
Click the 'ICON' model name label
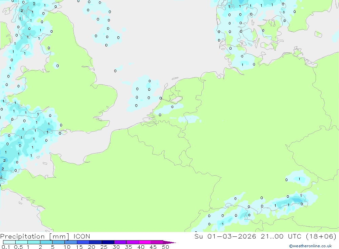click(82, 236)
